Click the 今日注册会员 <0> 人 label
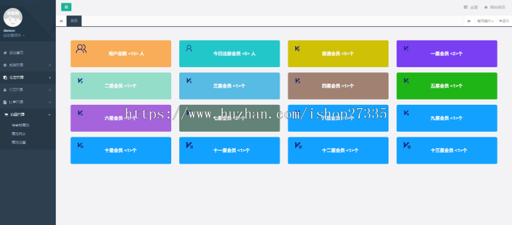This screenshot has height=225, width=512. pyautogui.click(x=234, y=54)
